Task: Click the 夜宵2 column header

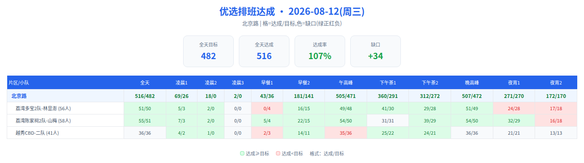Action: (x=556, y=83)
